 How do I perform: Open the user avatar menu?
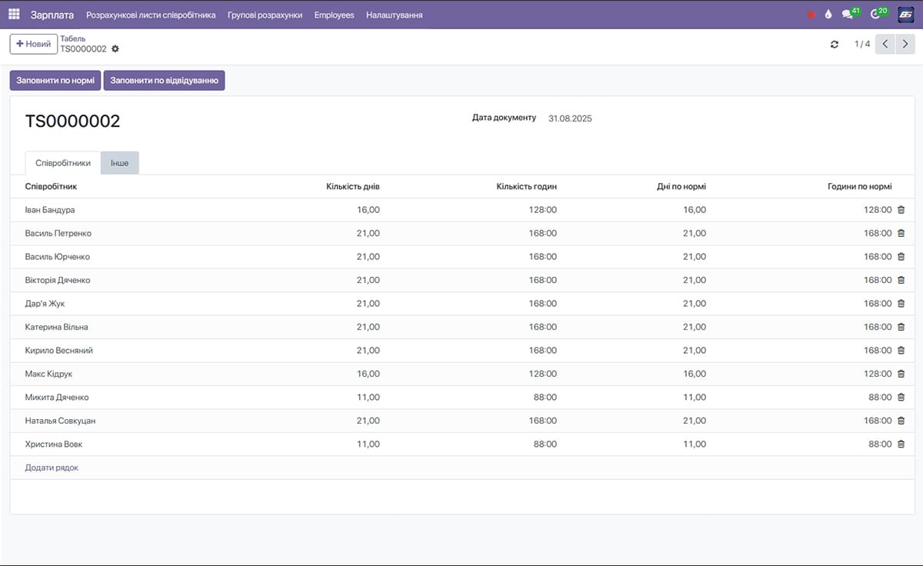[x=905, y=15]
